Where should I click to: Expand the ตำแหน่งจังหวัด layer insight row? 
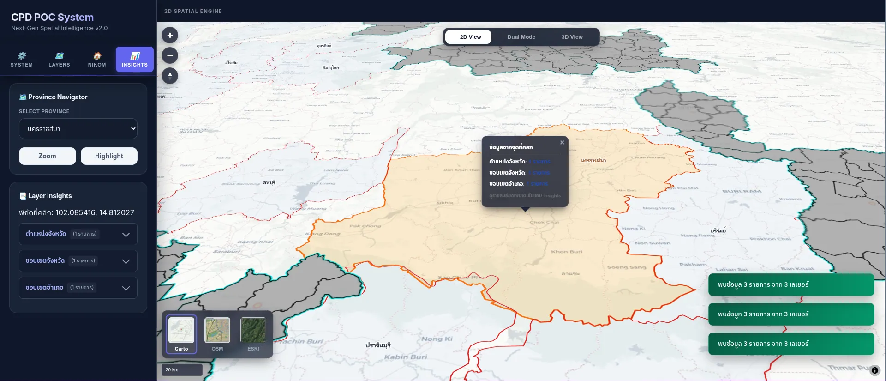(x=78, y=234)
